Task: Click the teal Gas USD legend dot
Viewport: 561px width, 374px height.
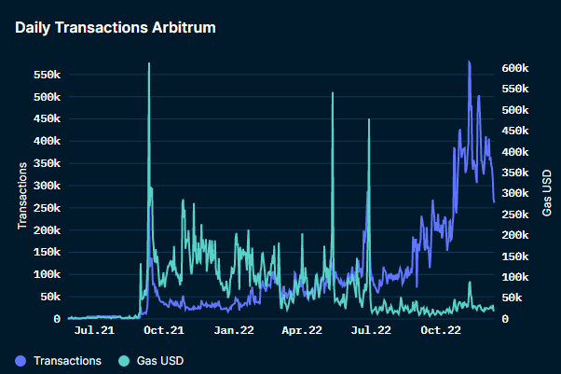Action: 124,361
